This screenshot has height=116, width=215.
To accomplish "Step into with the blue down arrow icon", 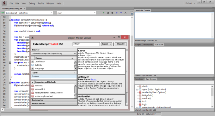I will point(121,13).
